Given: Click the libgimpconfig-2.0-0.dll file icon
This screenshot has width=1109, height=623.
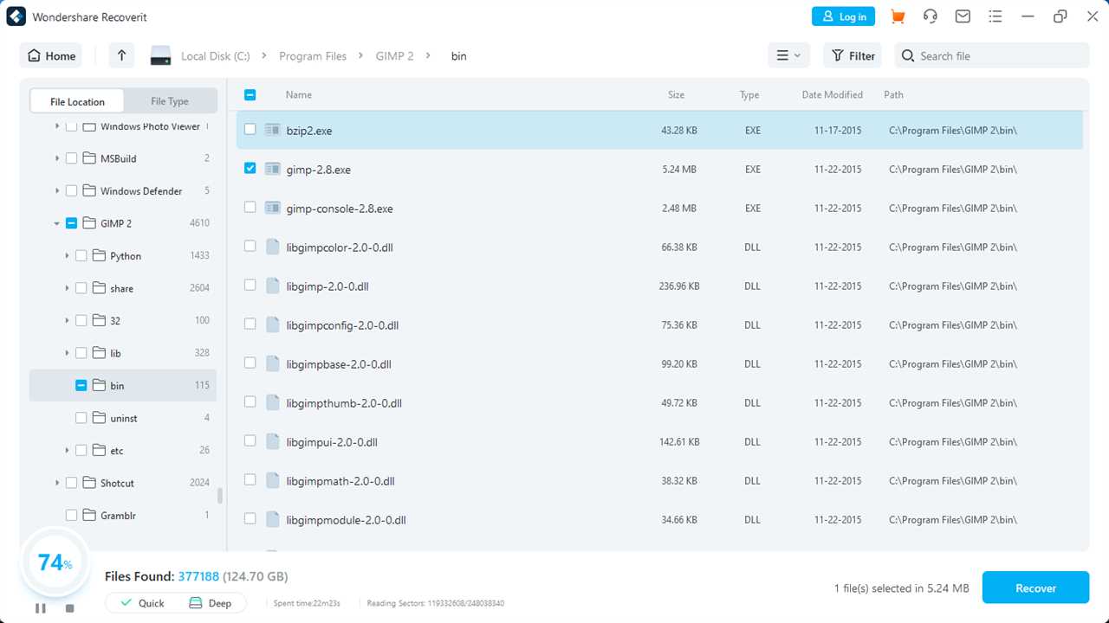Looking at the screenshot, I should click(273, 324).
